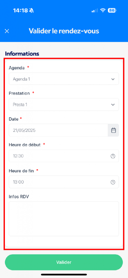Viewport: 128px width, 278px height.
Task: Tap the battery indicator showing 86
Action: click(x=112, y=11)
